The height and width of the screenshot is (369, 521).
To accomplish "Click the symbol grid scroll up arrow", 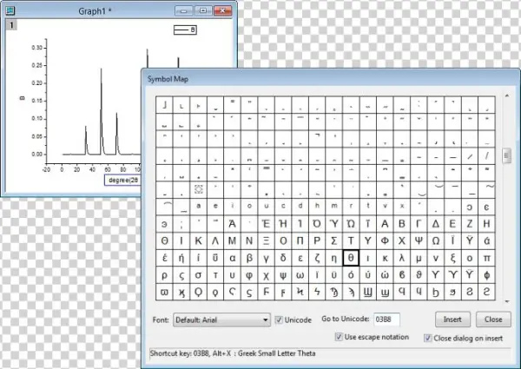I will (x=507, y=96).
